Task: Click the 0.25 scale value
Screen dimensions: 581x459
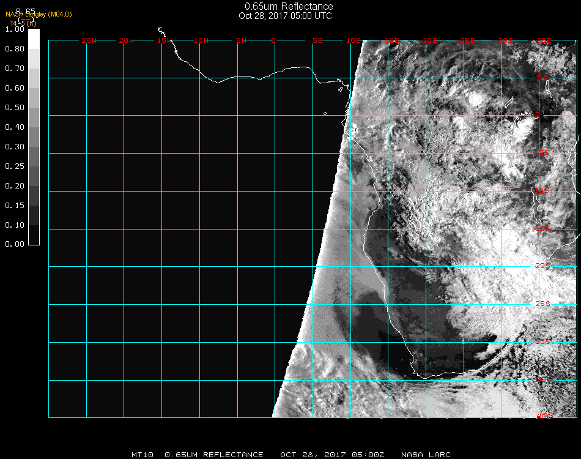Action: click(x=15, y=166)
